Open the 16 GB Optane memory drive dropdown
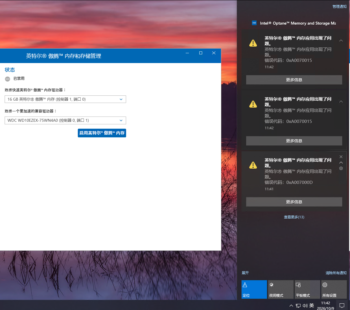Image resolution: width=350 pixels, height=310 pixels. (65, 99)
